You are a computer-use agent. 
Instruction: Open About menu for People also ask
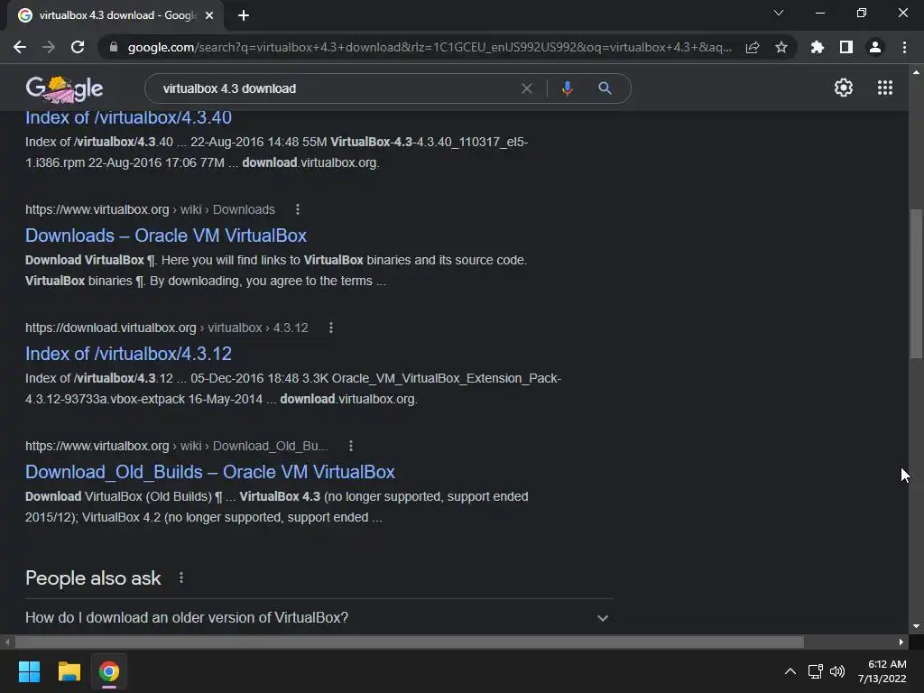coord(180,578)
